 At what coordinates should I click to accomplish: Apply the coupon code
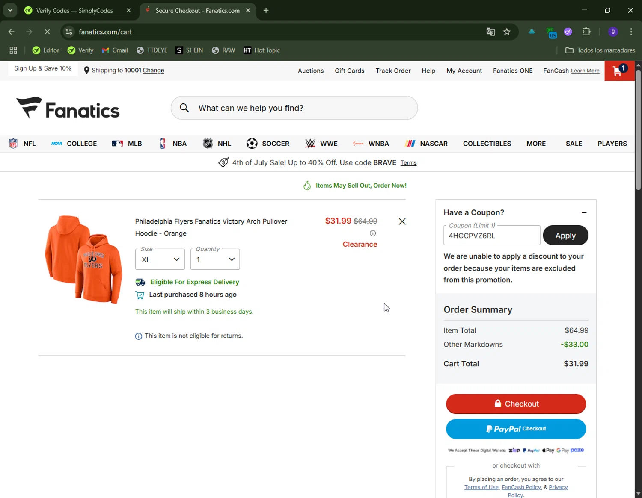click(x=565, y=235)
